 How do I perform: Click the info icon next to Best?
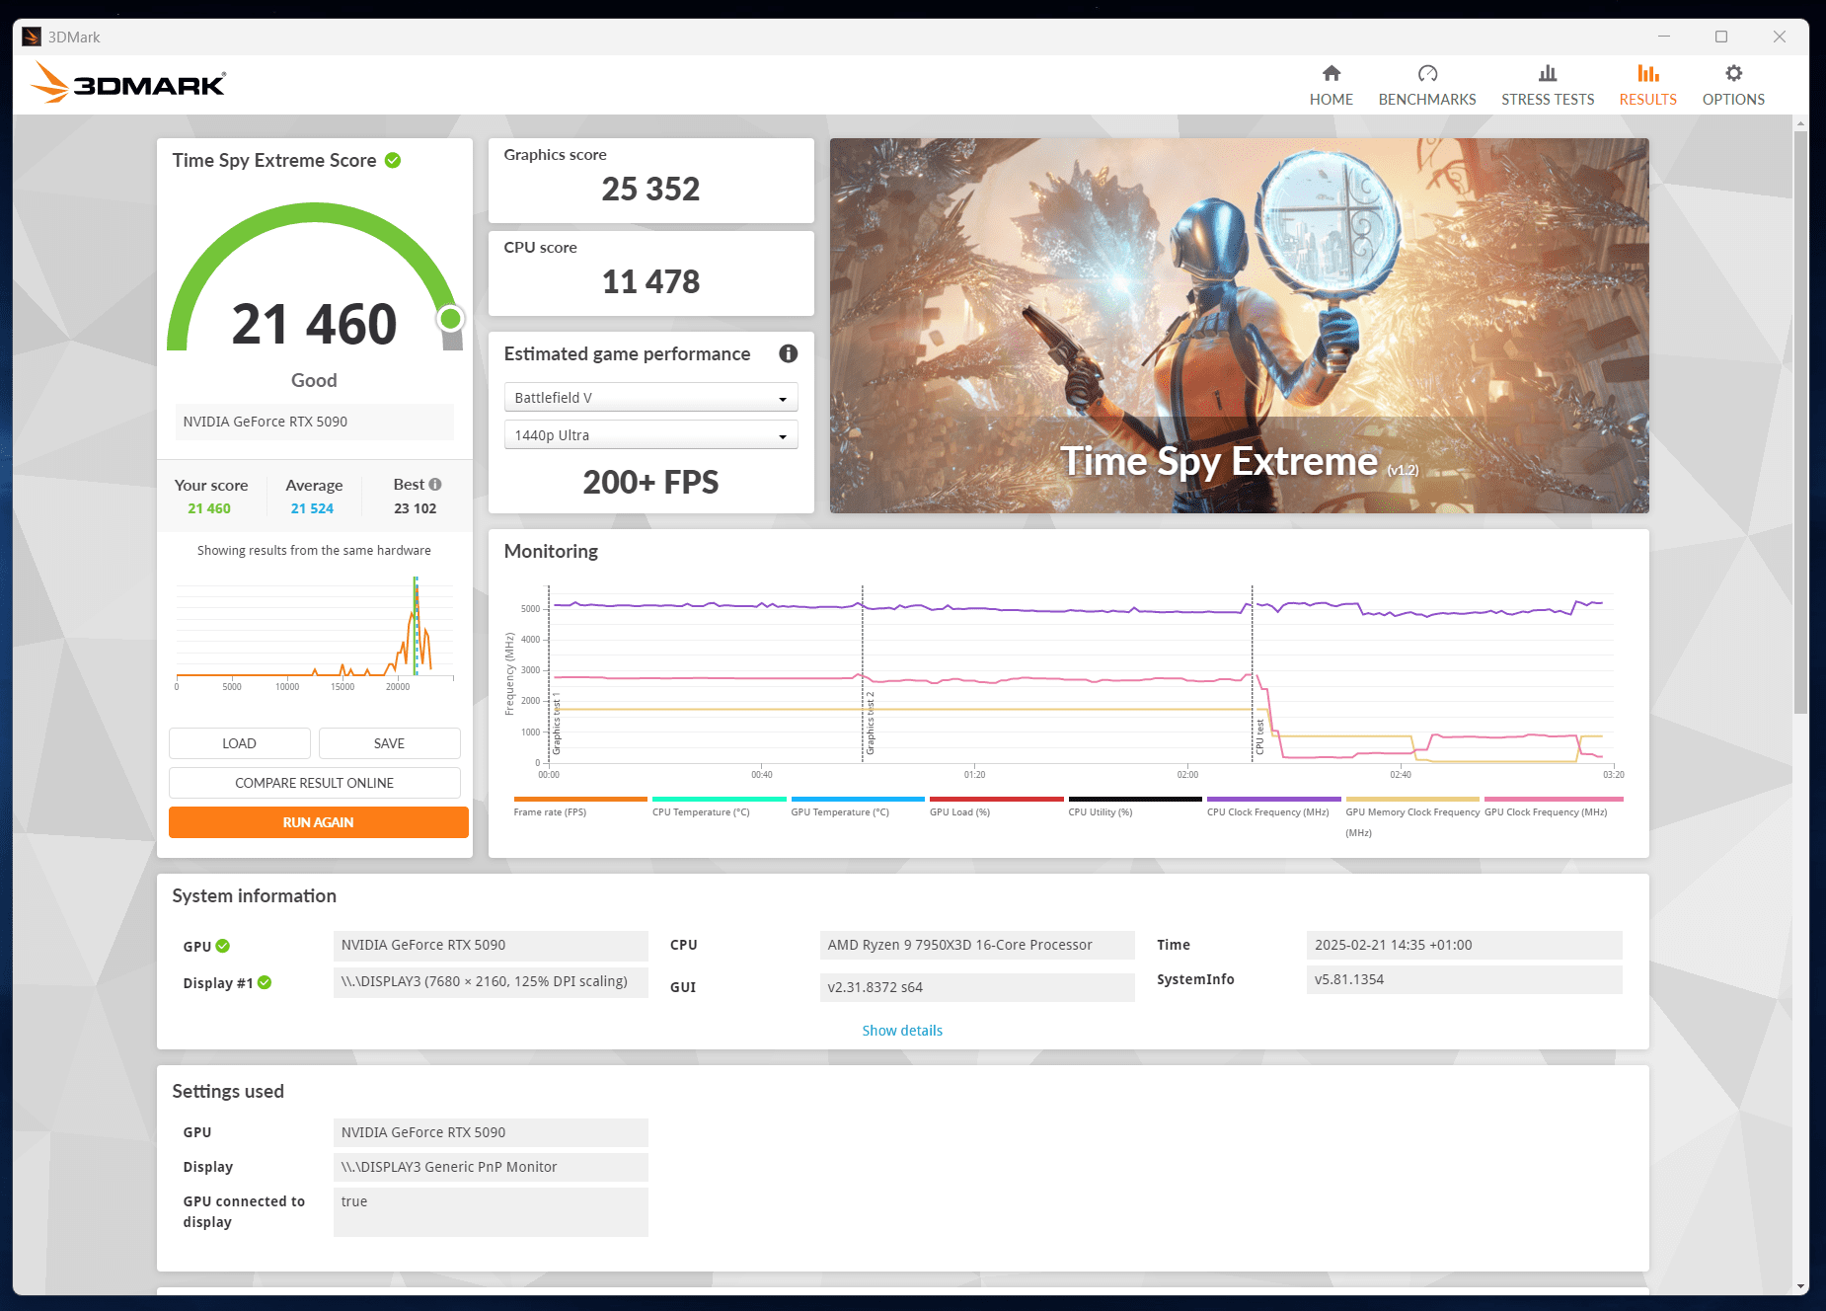pos(435,485)
